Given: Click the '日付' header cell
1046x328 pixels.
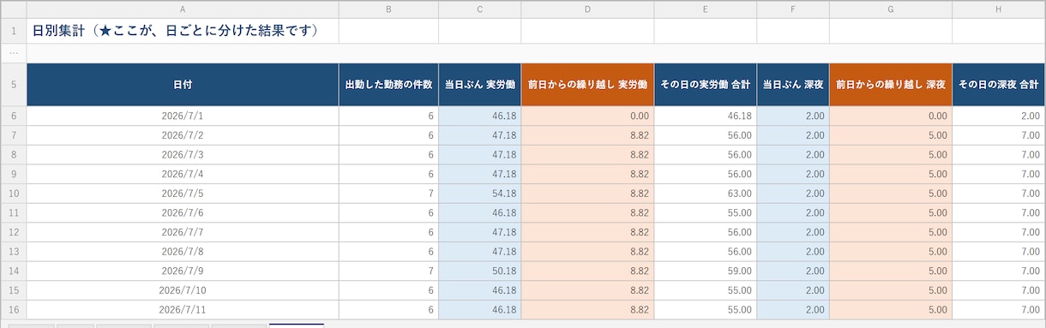Looking at the screenshot, I should coord(183,85).
